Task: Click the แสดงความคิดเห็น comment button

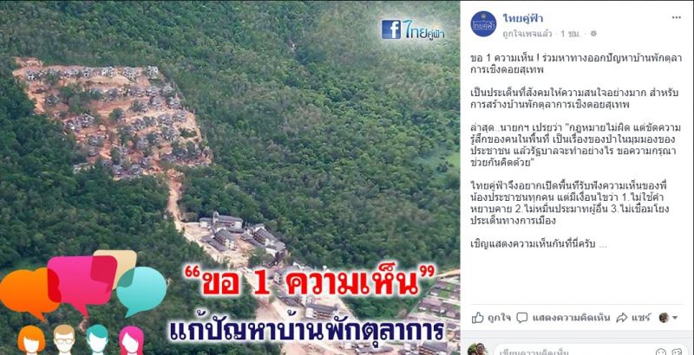Action: coord(563,318)
